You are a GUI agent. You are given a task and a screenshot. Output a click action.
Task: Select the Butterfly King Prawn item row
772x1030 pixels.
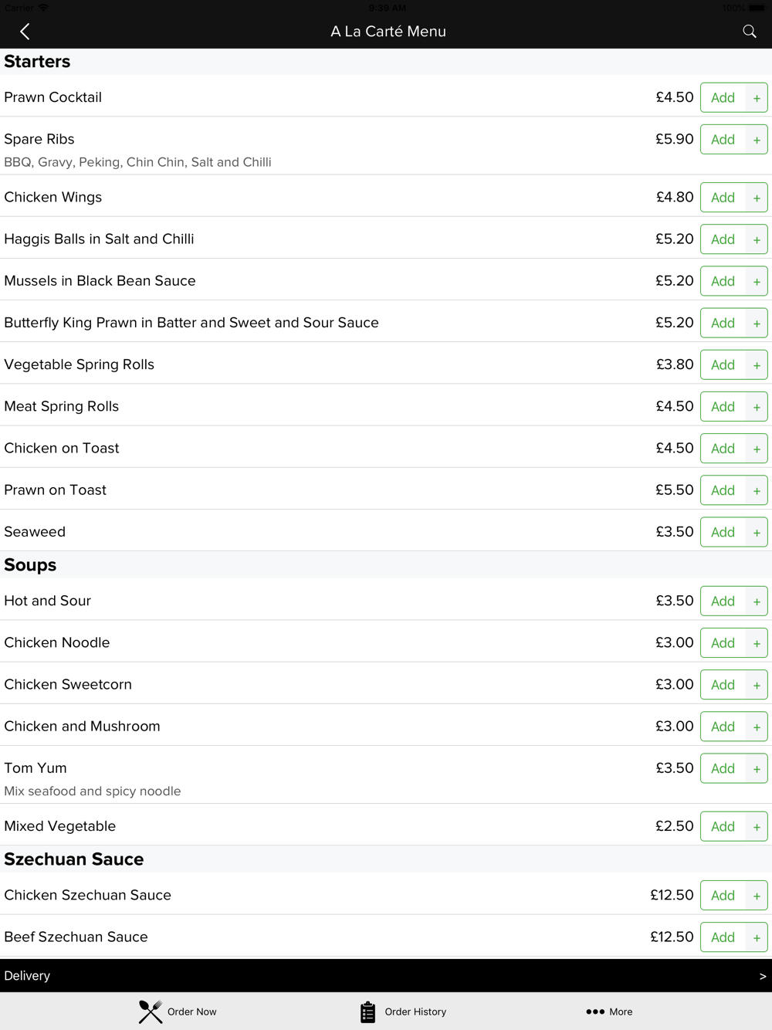(x=386, y=321)
